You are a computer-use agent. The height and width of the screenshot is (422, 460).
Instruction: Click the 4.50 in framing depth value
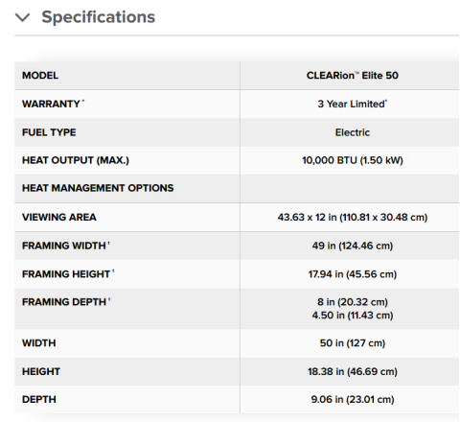pos(353,316)
